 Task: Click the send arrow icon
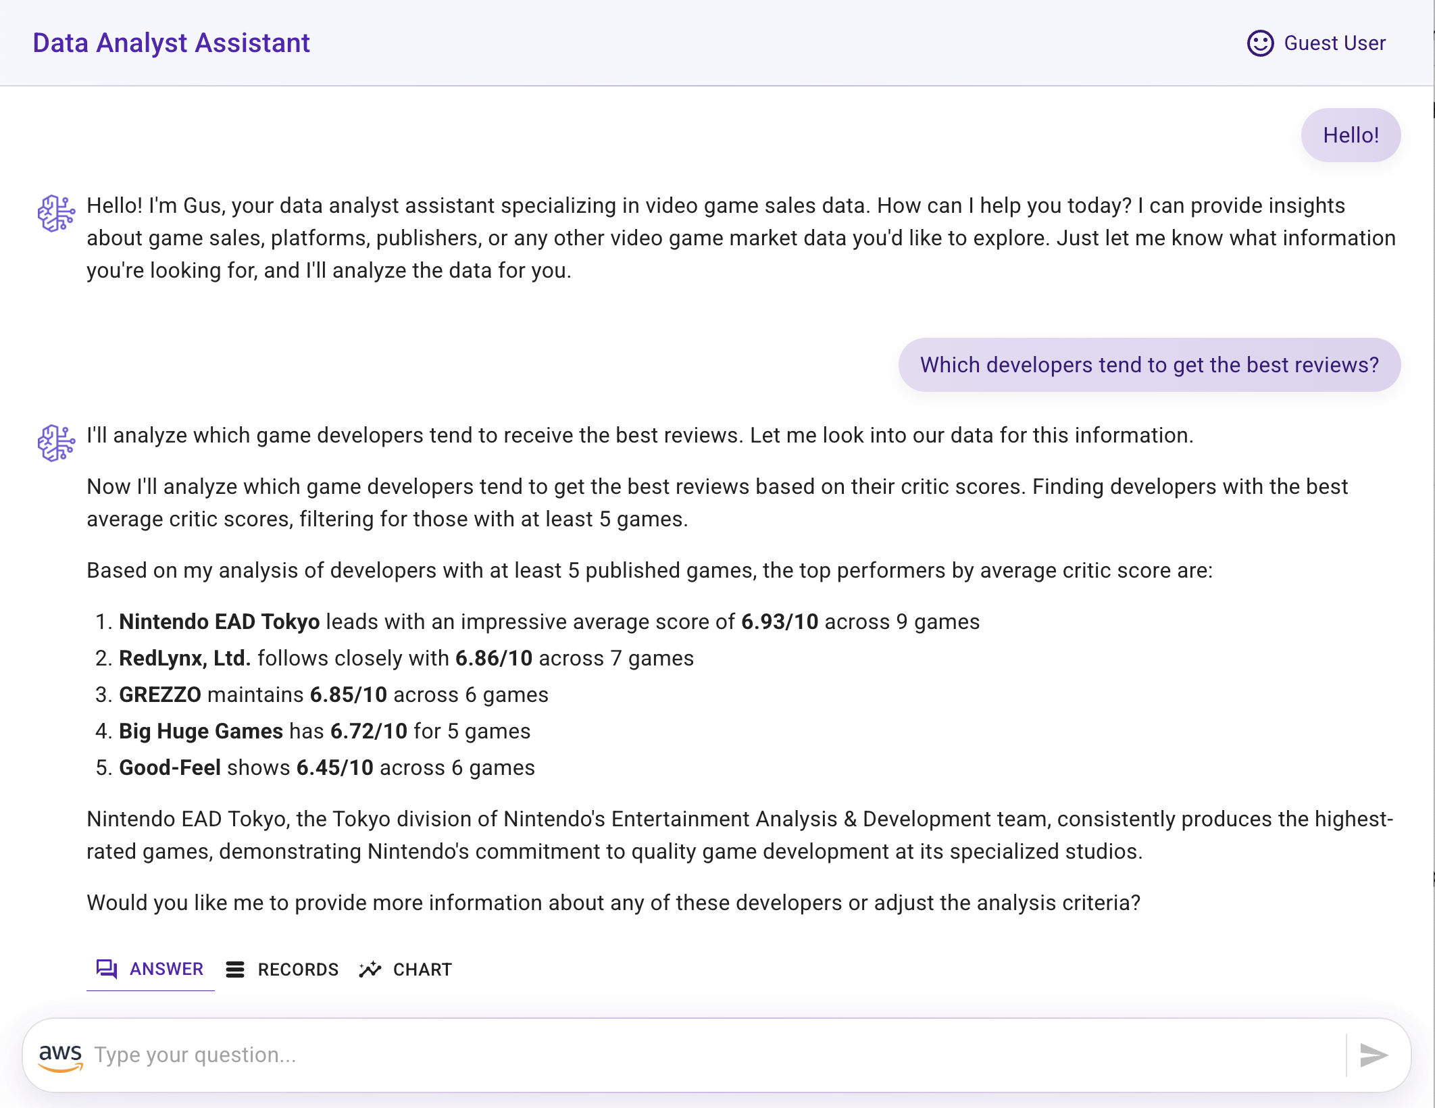coord(1374,1055)
